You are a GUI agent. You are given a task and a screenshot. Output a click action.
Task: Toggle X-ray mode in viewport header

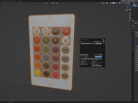coord(110,3)
